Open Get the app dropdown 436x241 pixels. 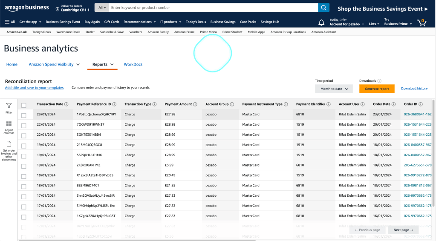coord(30,22)
